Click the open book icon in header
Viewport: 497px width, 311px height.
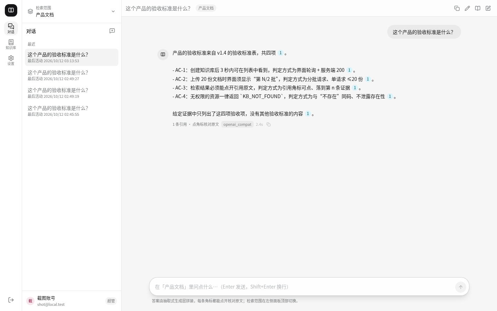[x=478, y=8]
